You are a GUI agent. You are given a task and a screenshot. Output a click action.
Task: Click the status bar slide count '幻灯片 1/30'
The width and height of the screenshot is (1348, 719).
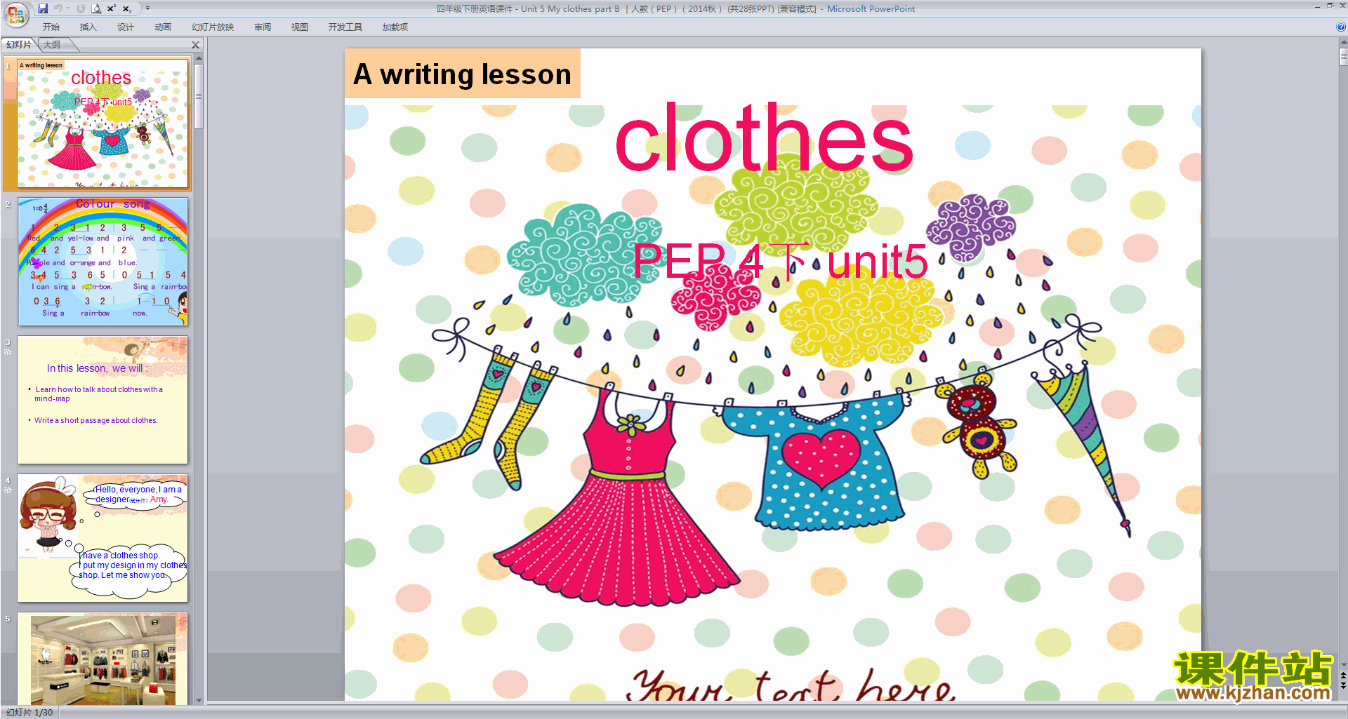[x=29, y=712]
